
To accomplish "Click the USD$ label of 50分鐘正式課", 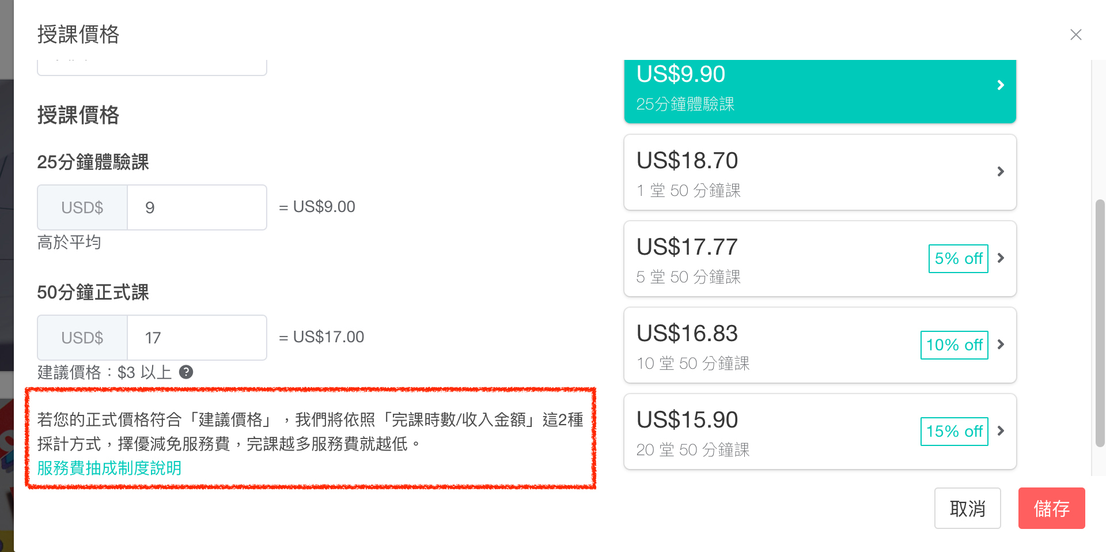I will click(82, 338).
